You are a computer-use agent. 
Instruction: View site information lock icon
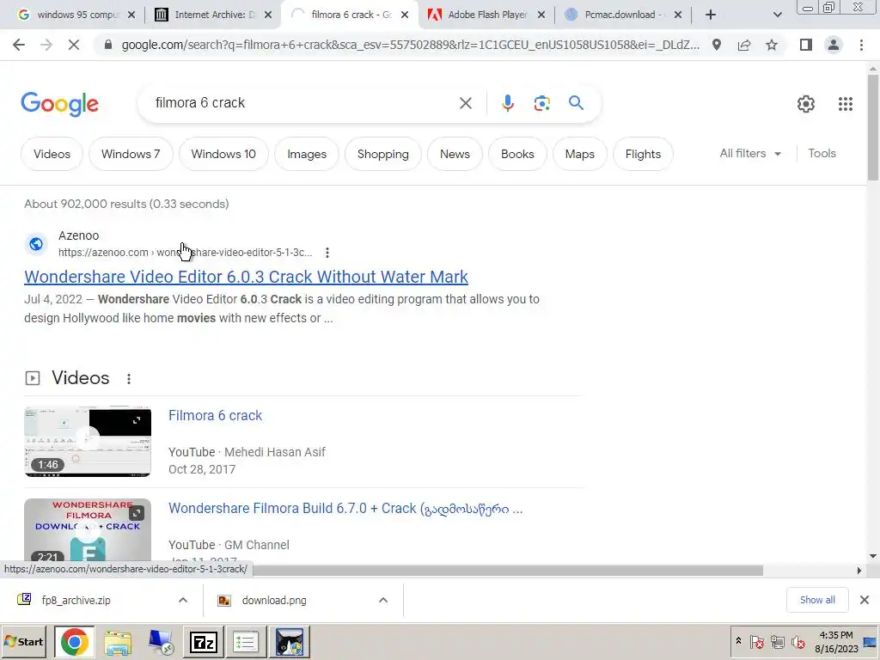(108, 45)
